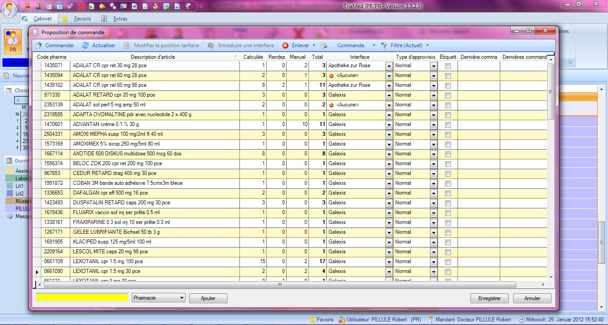Screen dimensions: 608x325
Task: Click Actualiser to refresh the order list
Action: (99, 45)
